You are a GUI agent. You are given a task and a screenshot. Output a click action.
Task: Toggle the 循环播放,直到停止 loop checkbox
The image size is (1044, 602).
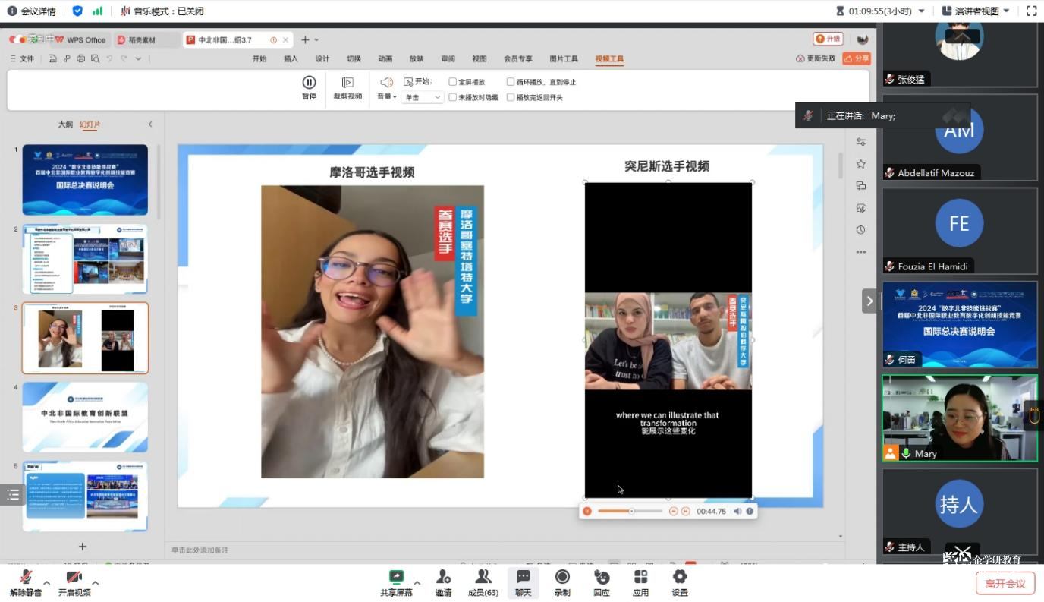click(511, 82)
